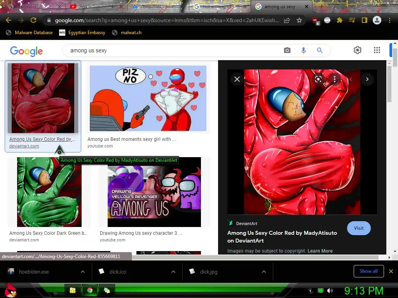Image resolution: width=398 pixels, height=298 pixels.
Task: Open the uBlock Origin extension icon
Action: pos(316,21)
